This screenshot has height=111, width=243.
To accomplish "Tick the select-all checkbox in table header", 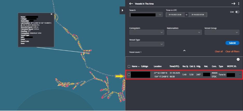I will [x=129, y=66].
